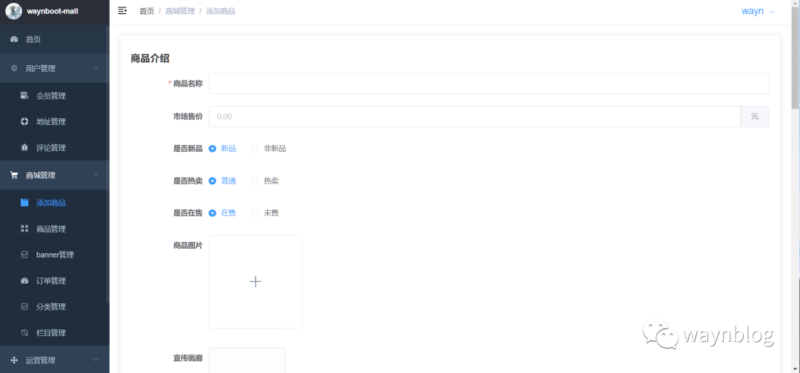Click the plus icon to upload 商品图片
The width and height of the screenshot is (800, 373).
coord(255,281)
